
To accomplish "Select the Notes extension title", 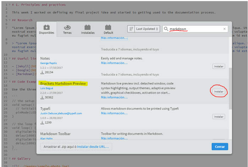I will pos(45,58).
